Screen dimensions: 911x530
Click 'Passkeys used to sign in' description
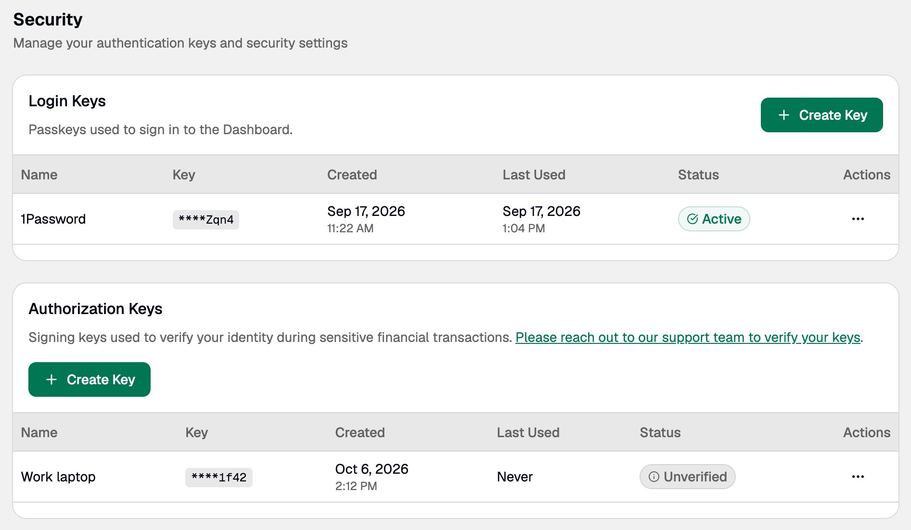pos(160,129)
